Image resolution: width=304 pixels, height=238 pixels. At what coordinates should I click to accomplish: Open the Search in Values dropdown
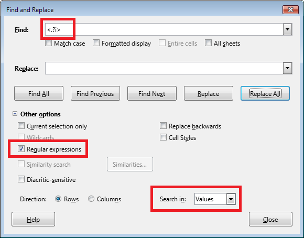point(231,199)
